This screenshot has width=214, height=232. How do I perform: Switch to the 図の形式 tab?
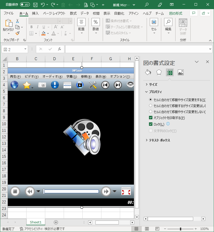(x=176, y=13)
